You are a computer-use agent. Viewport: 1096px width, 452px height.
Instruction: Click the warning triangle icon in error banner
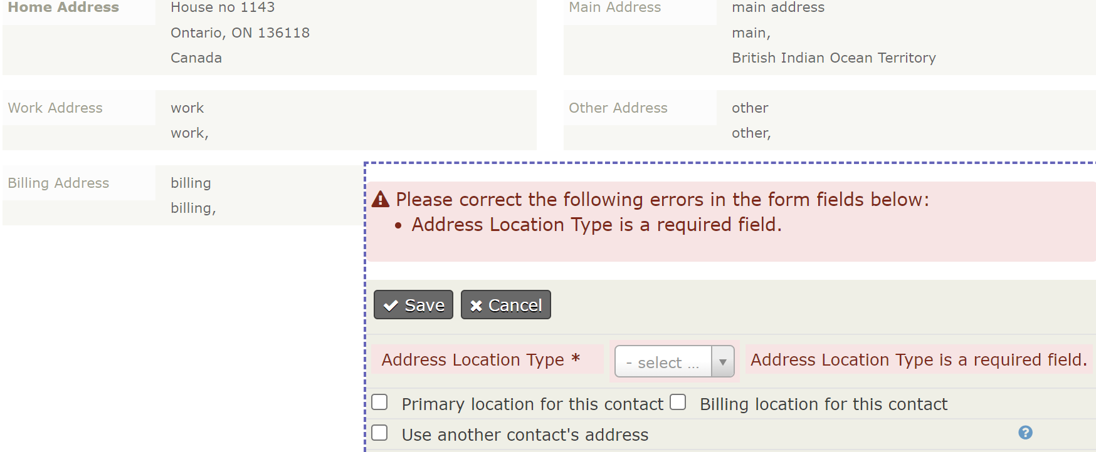pyautogui.click(x=381, y=199)
